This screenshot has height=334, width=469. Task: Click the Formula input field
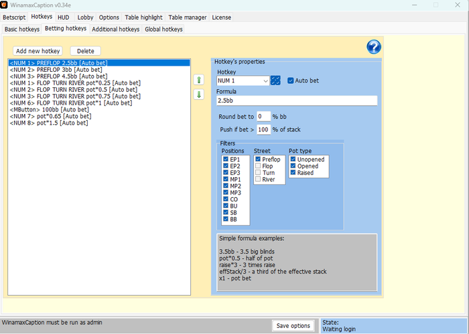point(297,101)
